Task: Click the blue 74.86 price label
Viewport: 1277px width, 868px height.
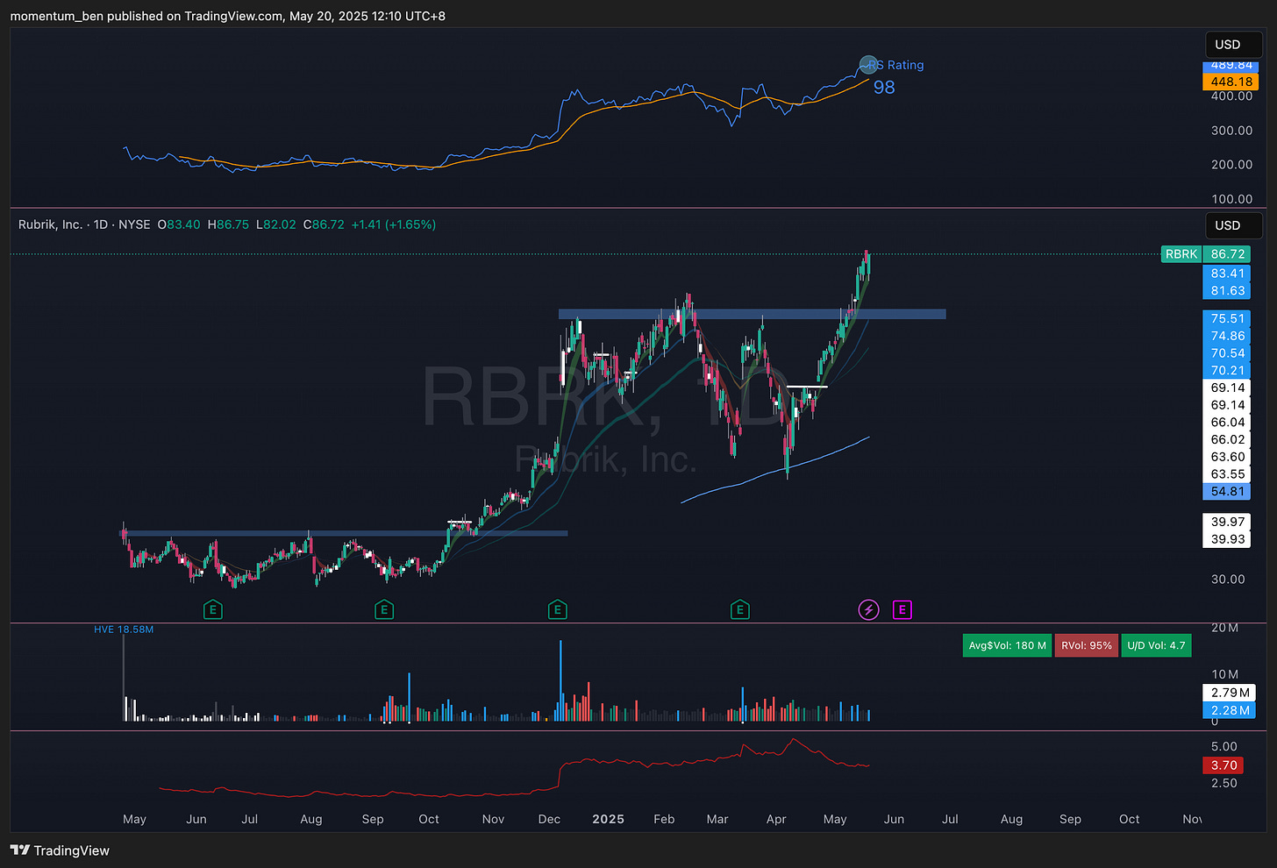Action: (x=1228, y=336)
